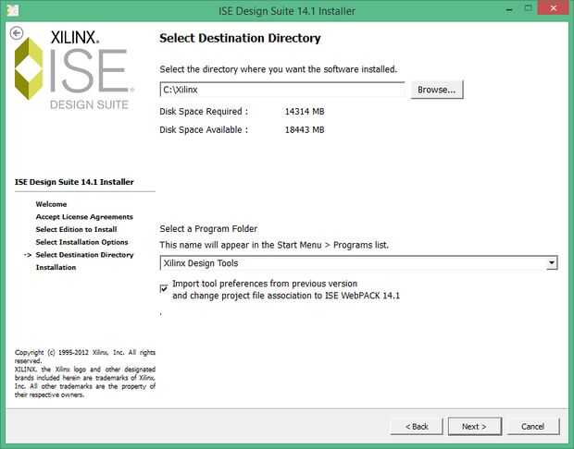The width and height of the screenshot is (574, 449).
Task: Click the C:\Xilinx destination directory field
Action: click(x=282, y=90)
